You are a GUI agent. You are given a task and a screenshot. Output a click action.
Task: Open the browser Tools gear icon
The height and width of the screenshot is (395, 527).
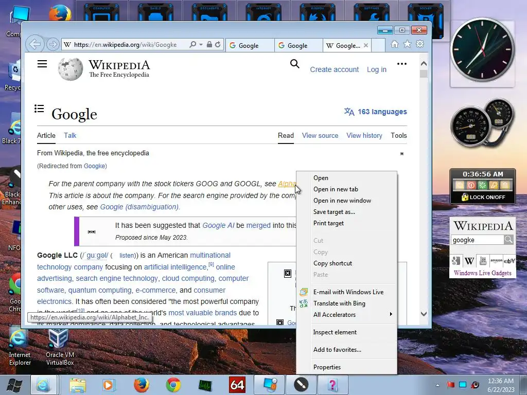click(x=420, y=44)
